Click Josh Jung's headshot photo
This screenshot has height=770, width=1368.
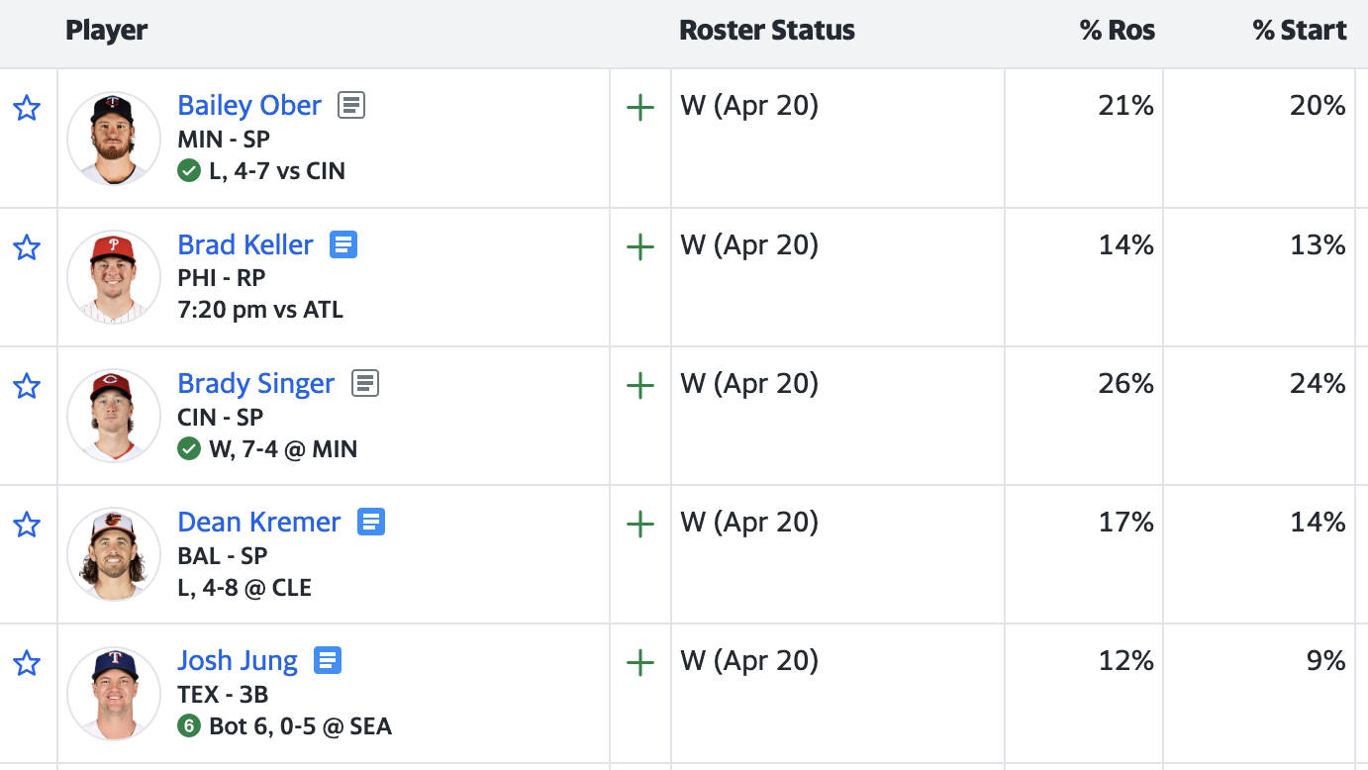pos(113,693)
